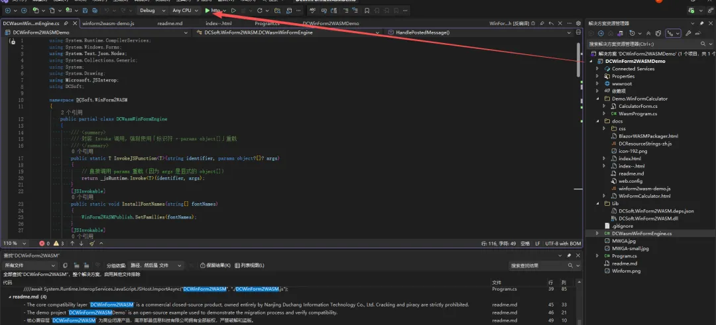This screenshot has height=325, width=716.
Task: Click the code cleanup broom icon
Action: (x=91, y=244)
